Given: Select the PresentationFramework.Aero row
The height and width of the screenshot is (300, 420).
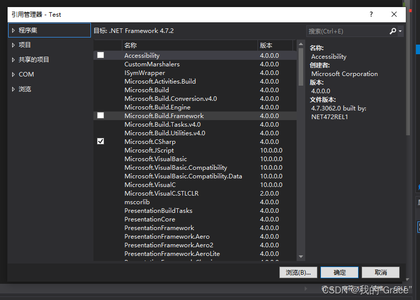Looking at the screenshot, I should (x=195, y=236).
